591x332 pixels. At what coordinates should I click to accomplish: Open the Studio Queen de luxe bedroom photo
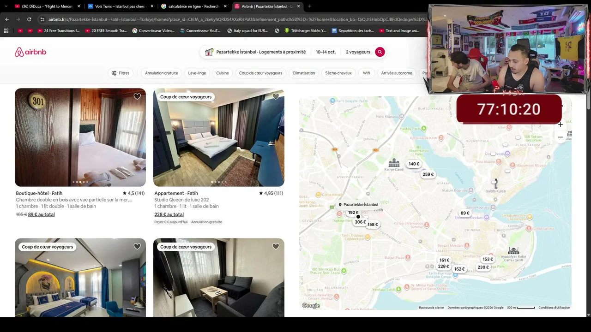click(219, 137)
